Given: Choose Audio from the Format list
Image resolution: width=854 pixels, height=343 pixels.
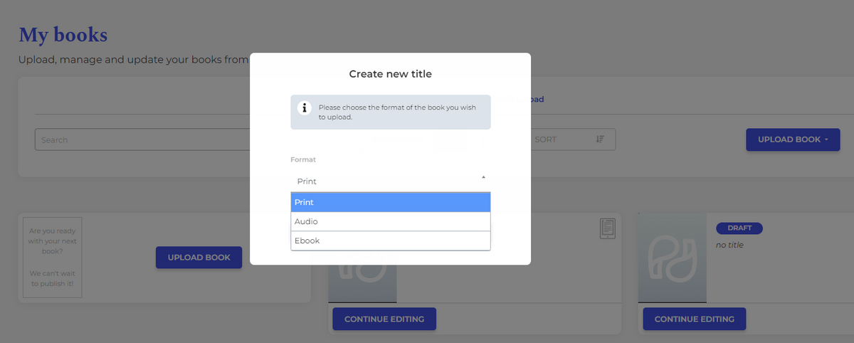Looking at the screenshot, I should coord(390,222).
